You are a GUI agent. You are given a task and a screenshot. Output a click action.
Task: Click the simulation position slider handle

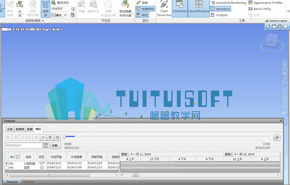coord(64,137)
